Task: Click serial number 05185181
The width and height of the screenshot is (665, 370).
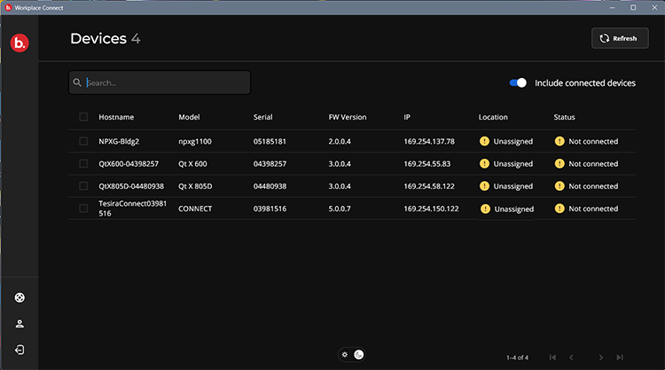Action: pyautogui.click(x=270, y=141)
